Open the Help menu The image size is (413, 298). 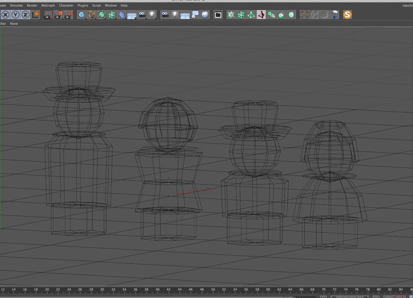coord(124,5)
